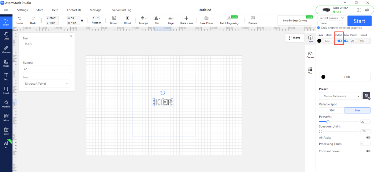374x172 pixels.
Task: Open the Batch Engraving feature
Action: point(229,20)
